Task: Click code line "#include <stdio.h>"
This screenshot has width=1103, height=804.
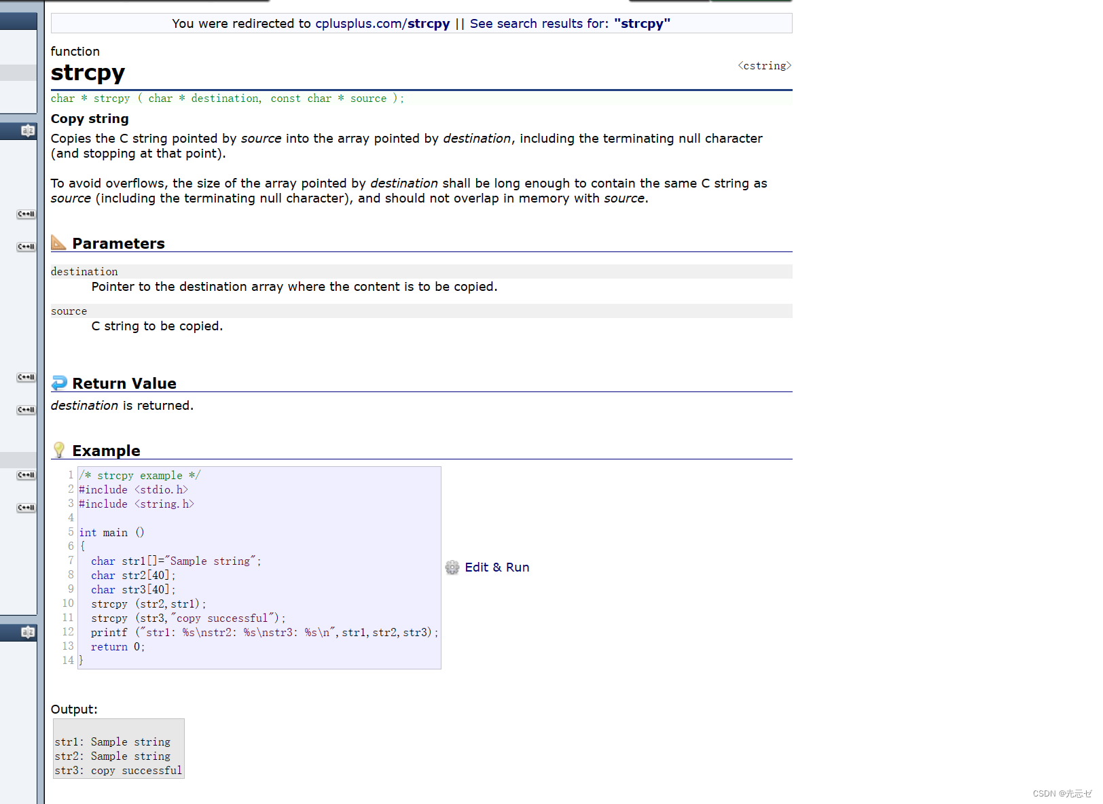Action: (134, 490)
